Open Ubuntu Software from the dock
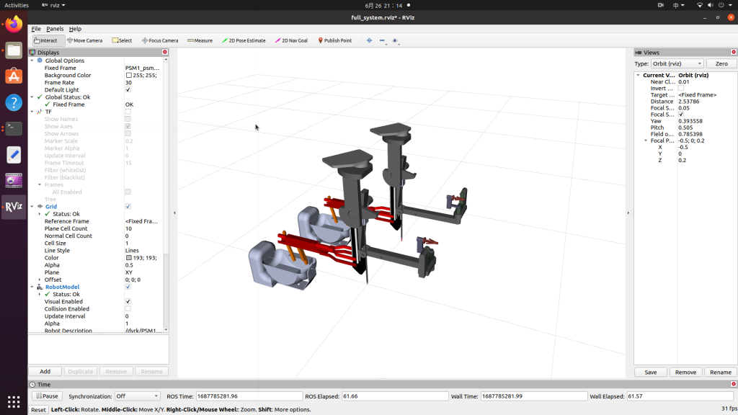738x415 pixels. click(14, 76)
